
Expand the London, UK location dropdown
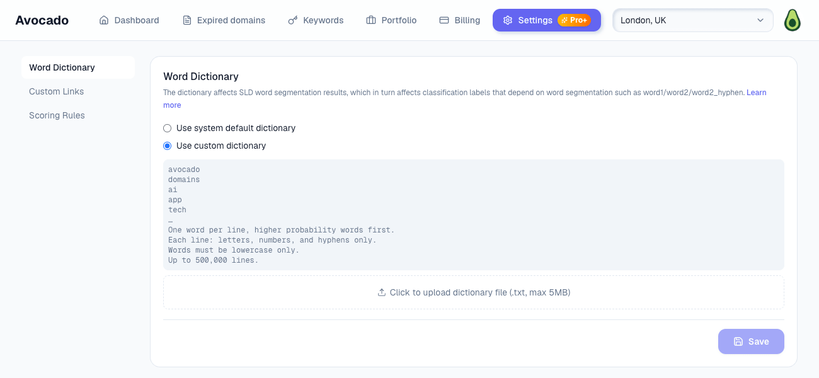(x=693, y=20)
